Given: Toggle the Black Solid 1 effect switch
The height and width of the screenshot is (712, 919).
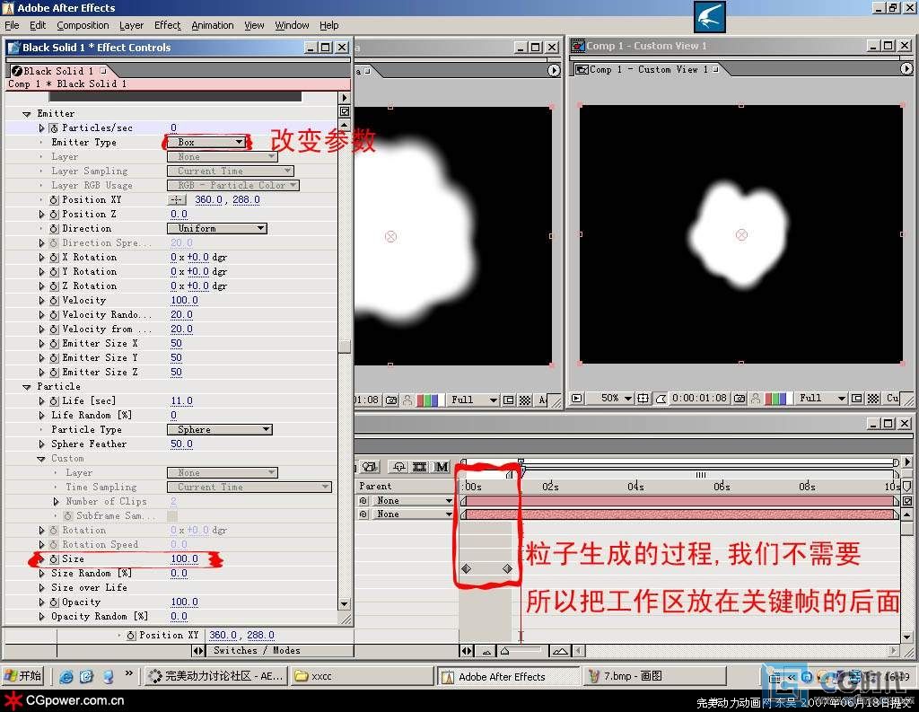Looking at the screenshot, I should pyautogui.click(x=17, y=71).
